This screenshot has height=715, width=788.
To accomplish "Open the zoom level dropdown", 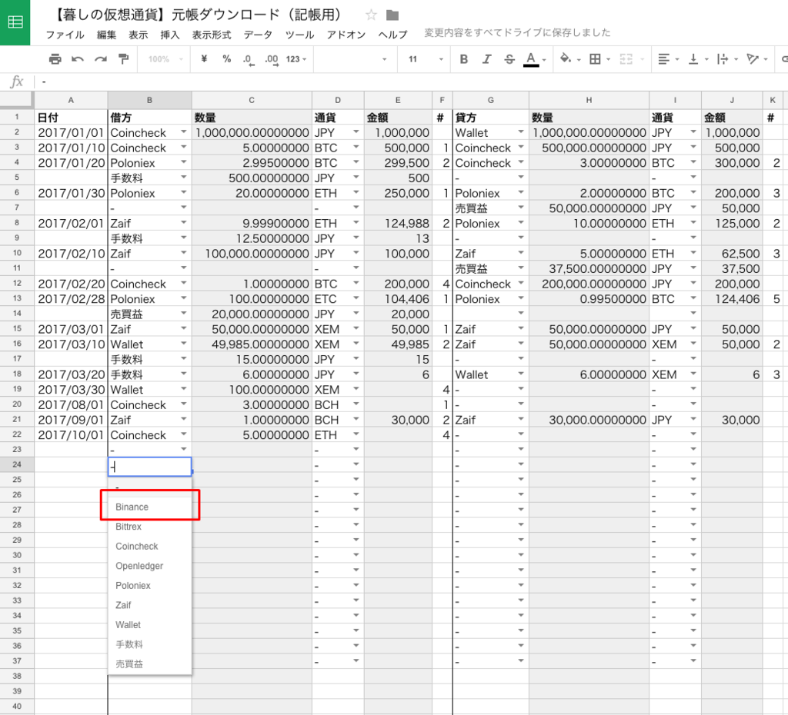I will tap(165, 59).
